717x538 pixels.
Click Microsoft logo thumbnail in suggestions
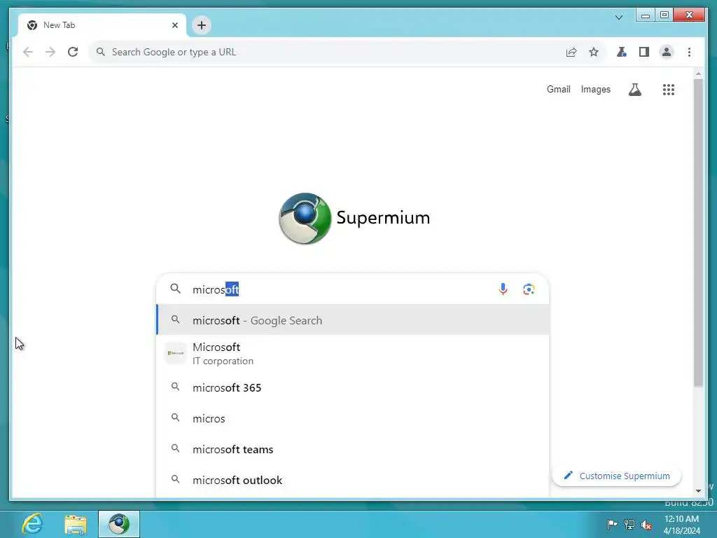point(176,353)
